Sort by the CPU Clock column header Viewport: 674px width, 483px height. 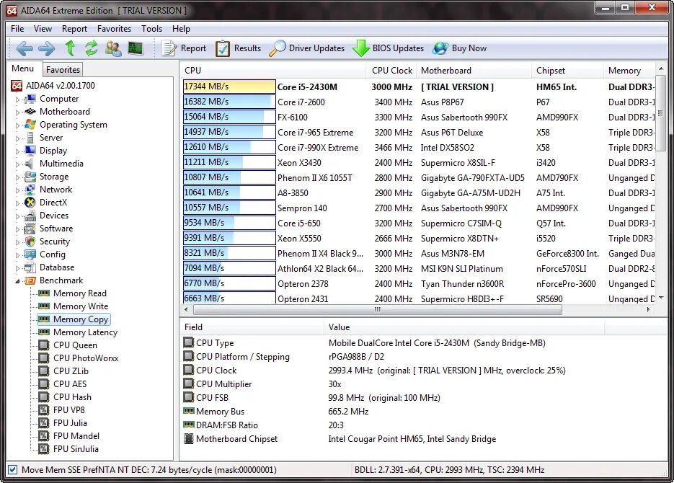click(x=392, y=71)
